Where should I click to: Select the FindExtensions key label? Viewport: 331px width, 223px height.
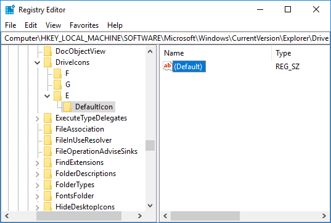80,162
